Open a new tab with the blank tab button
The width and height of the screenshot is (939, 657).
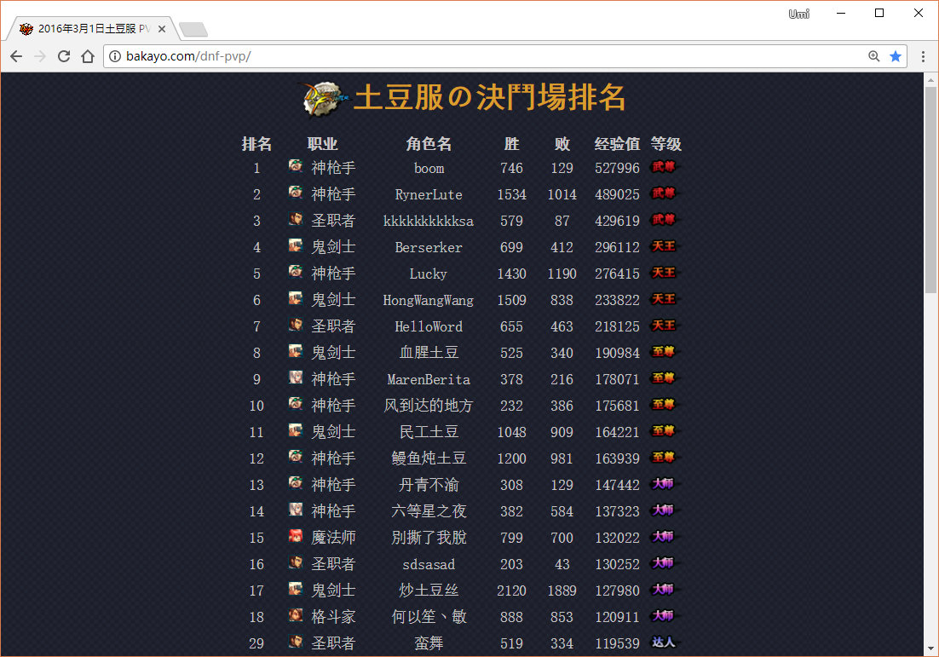pos(193,30)
